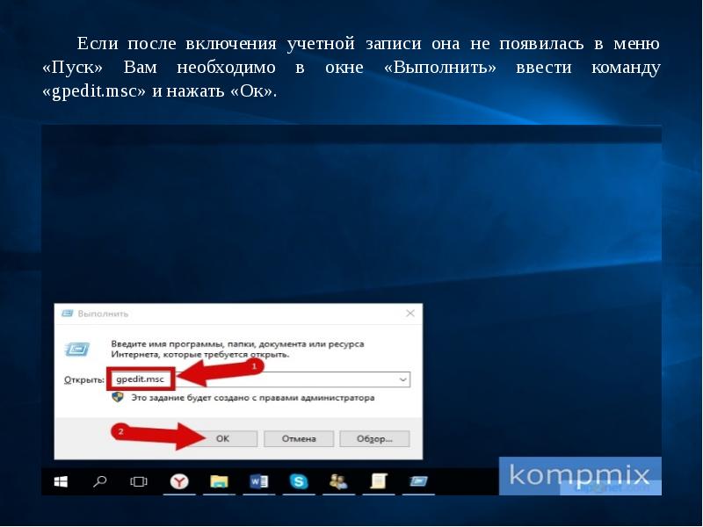Click the kompmix watermark logo
The height and width of the screenshot is (527, 703).
click(580, 476)
